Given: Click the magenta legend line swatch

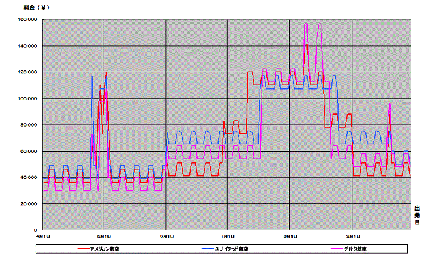Looking at the screenshot, I should (x=337, y=249).
